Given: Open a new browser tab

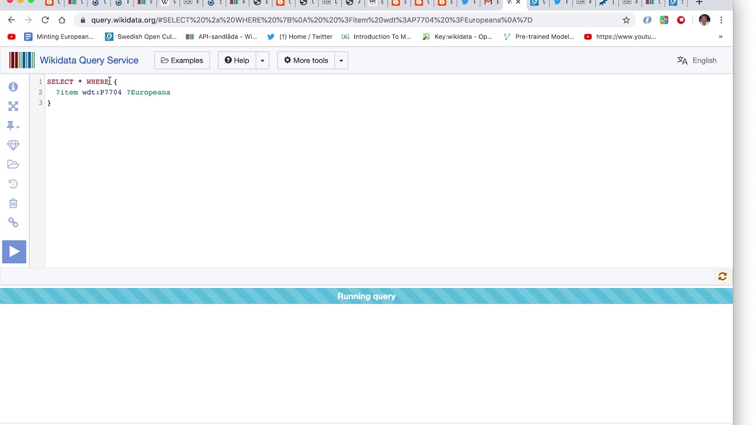Looking at the screenshot, I should (699, 3).
